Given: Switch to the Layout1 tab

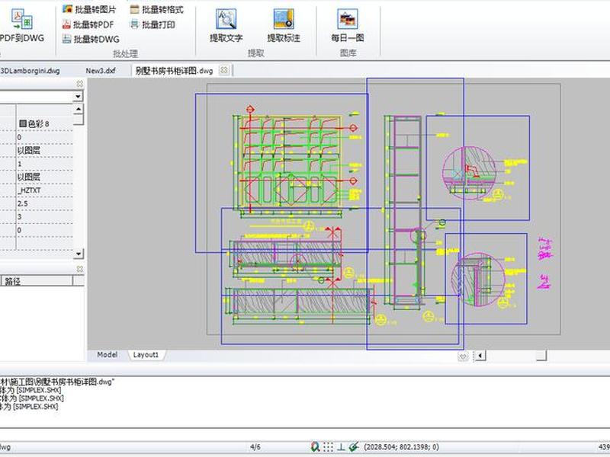Looking at the screenshot, I should [x=146, y=355].
